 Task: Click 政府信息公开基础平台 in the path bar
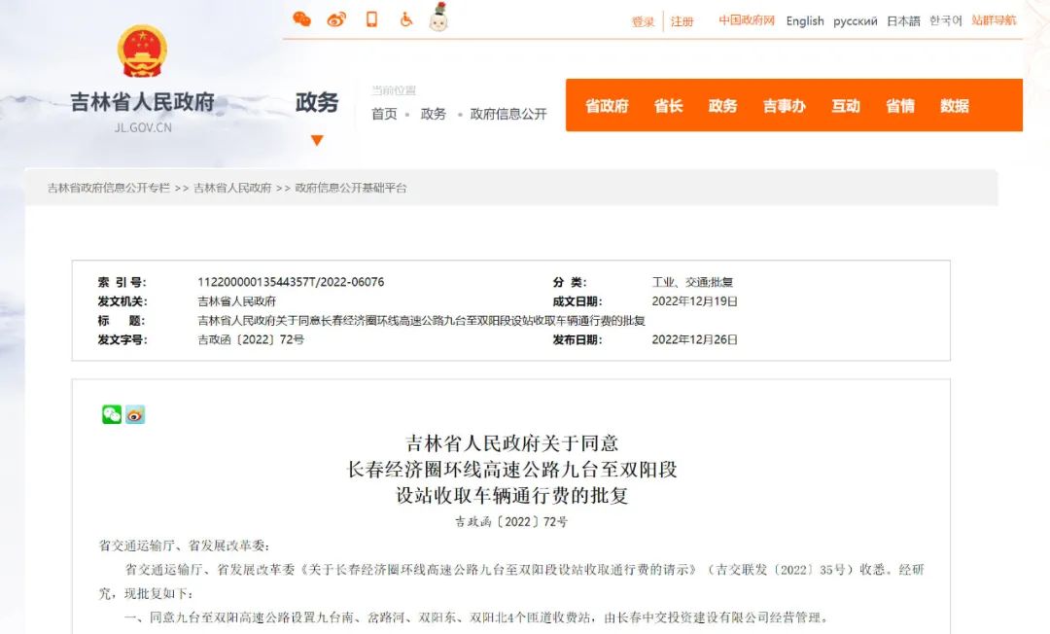pyautogui.click(x=351, y=188)
